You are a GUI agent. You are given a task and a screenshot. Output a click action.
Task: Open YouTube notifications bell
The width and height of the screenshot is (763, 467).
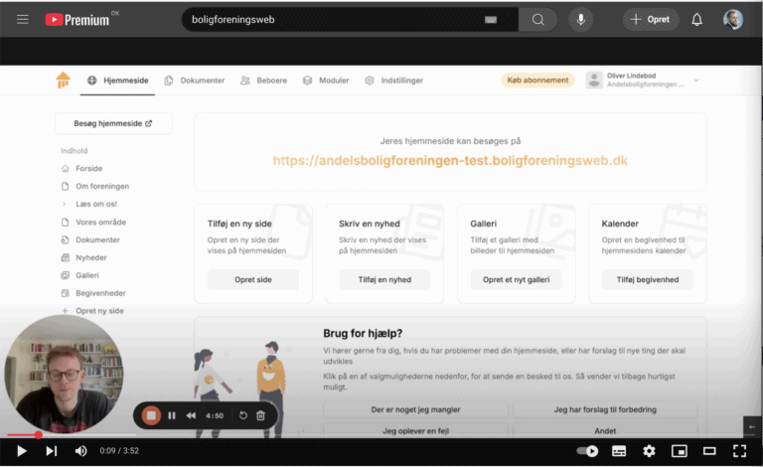tap(696, 20)
